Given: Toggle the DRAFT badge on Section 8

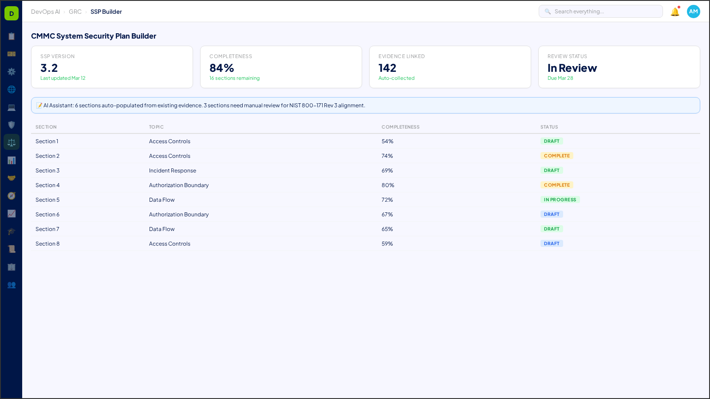Looking at the screenshot, I should 552,243.
